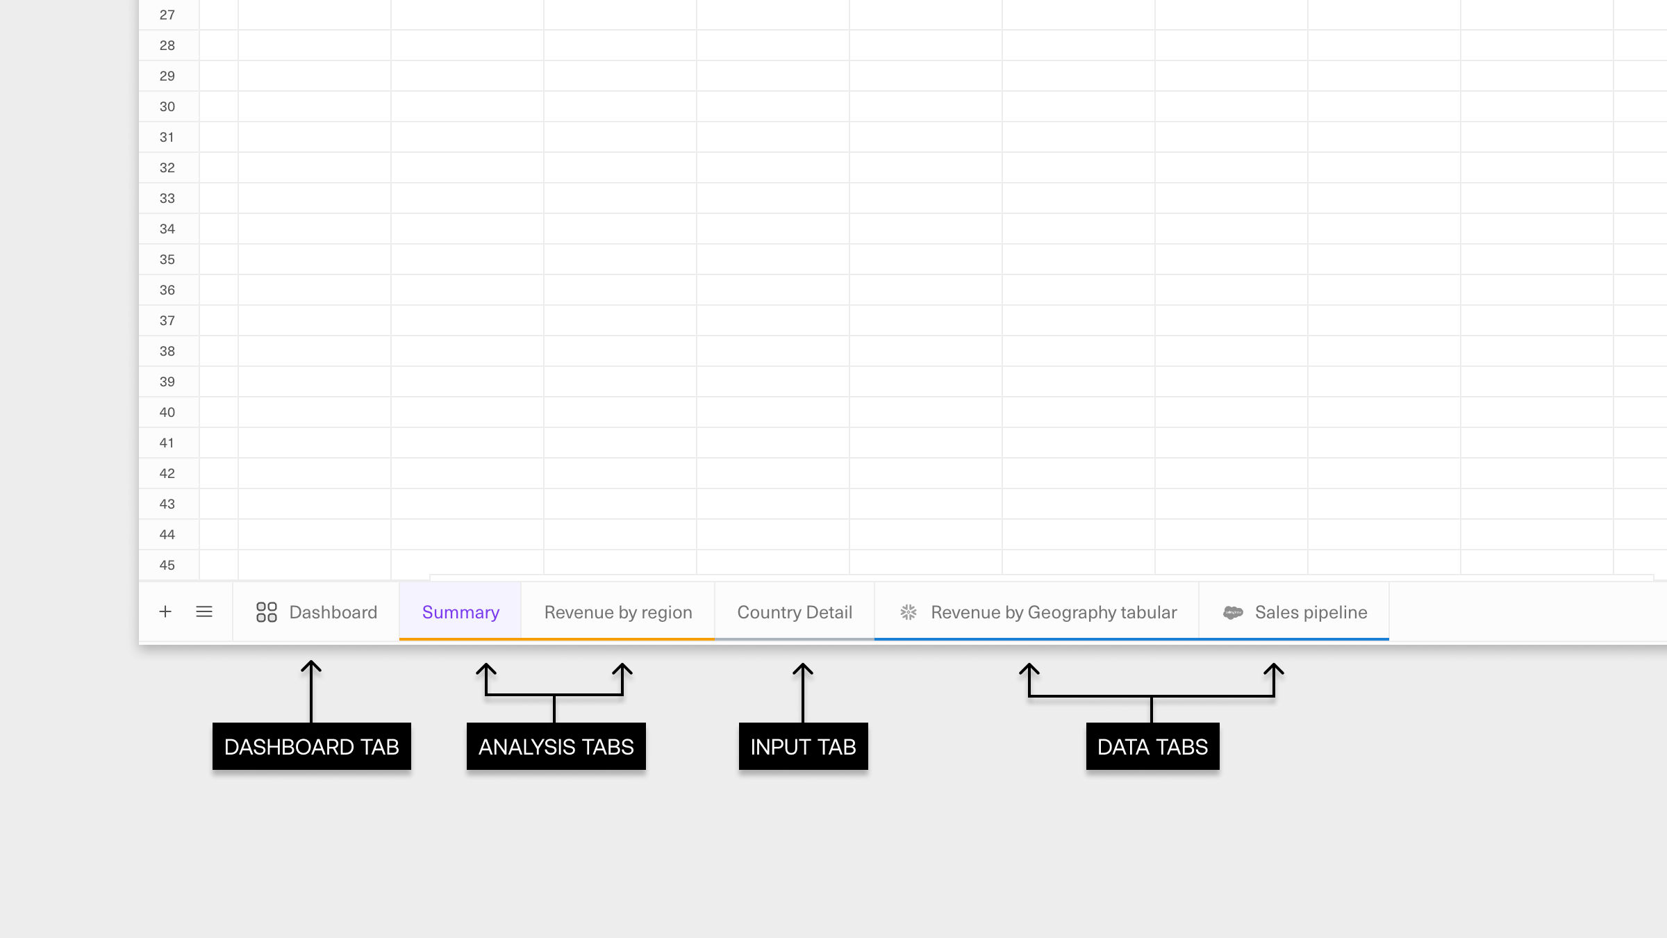
Task: Select row 35 header
Action: 167,260
